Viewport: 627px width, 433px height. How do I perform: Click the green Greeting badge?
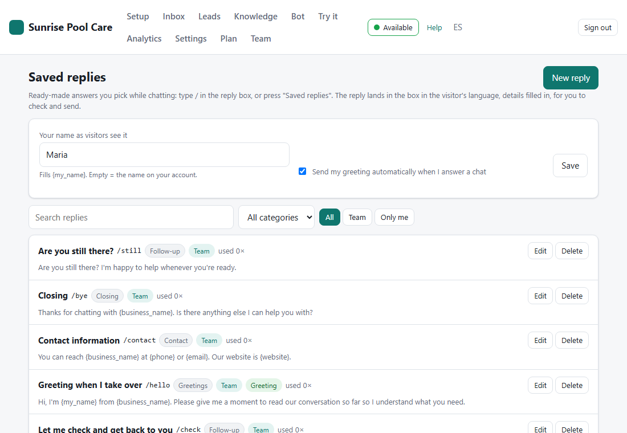[263, 385]
